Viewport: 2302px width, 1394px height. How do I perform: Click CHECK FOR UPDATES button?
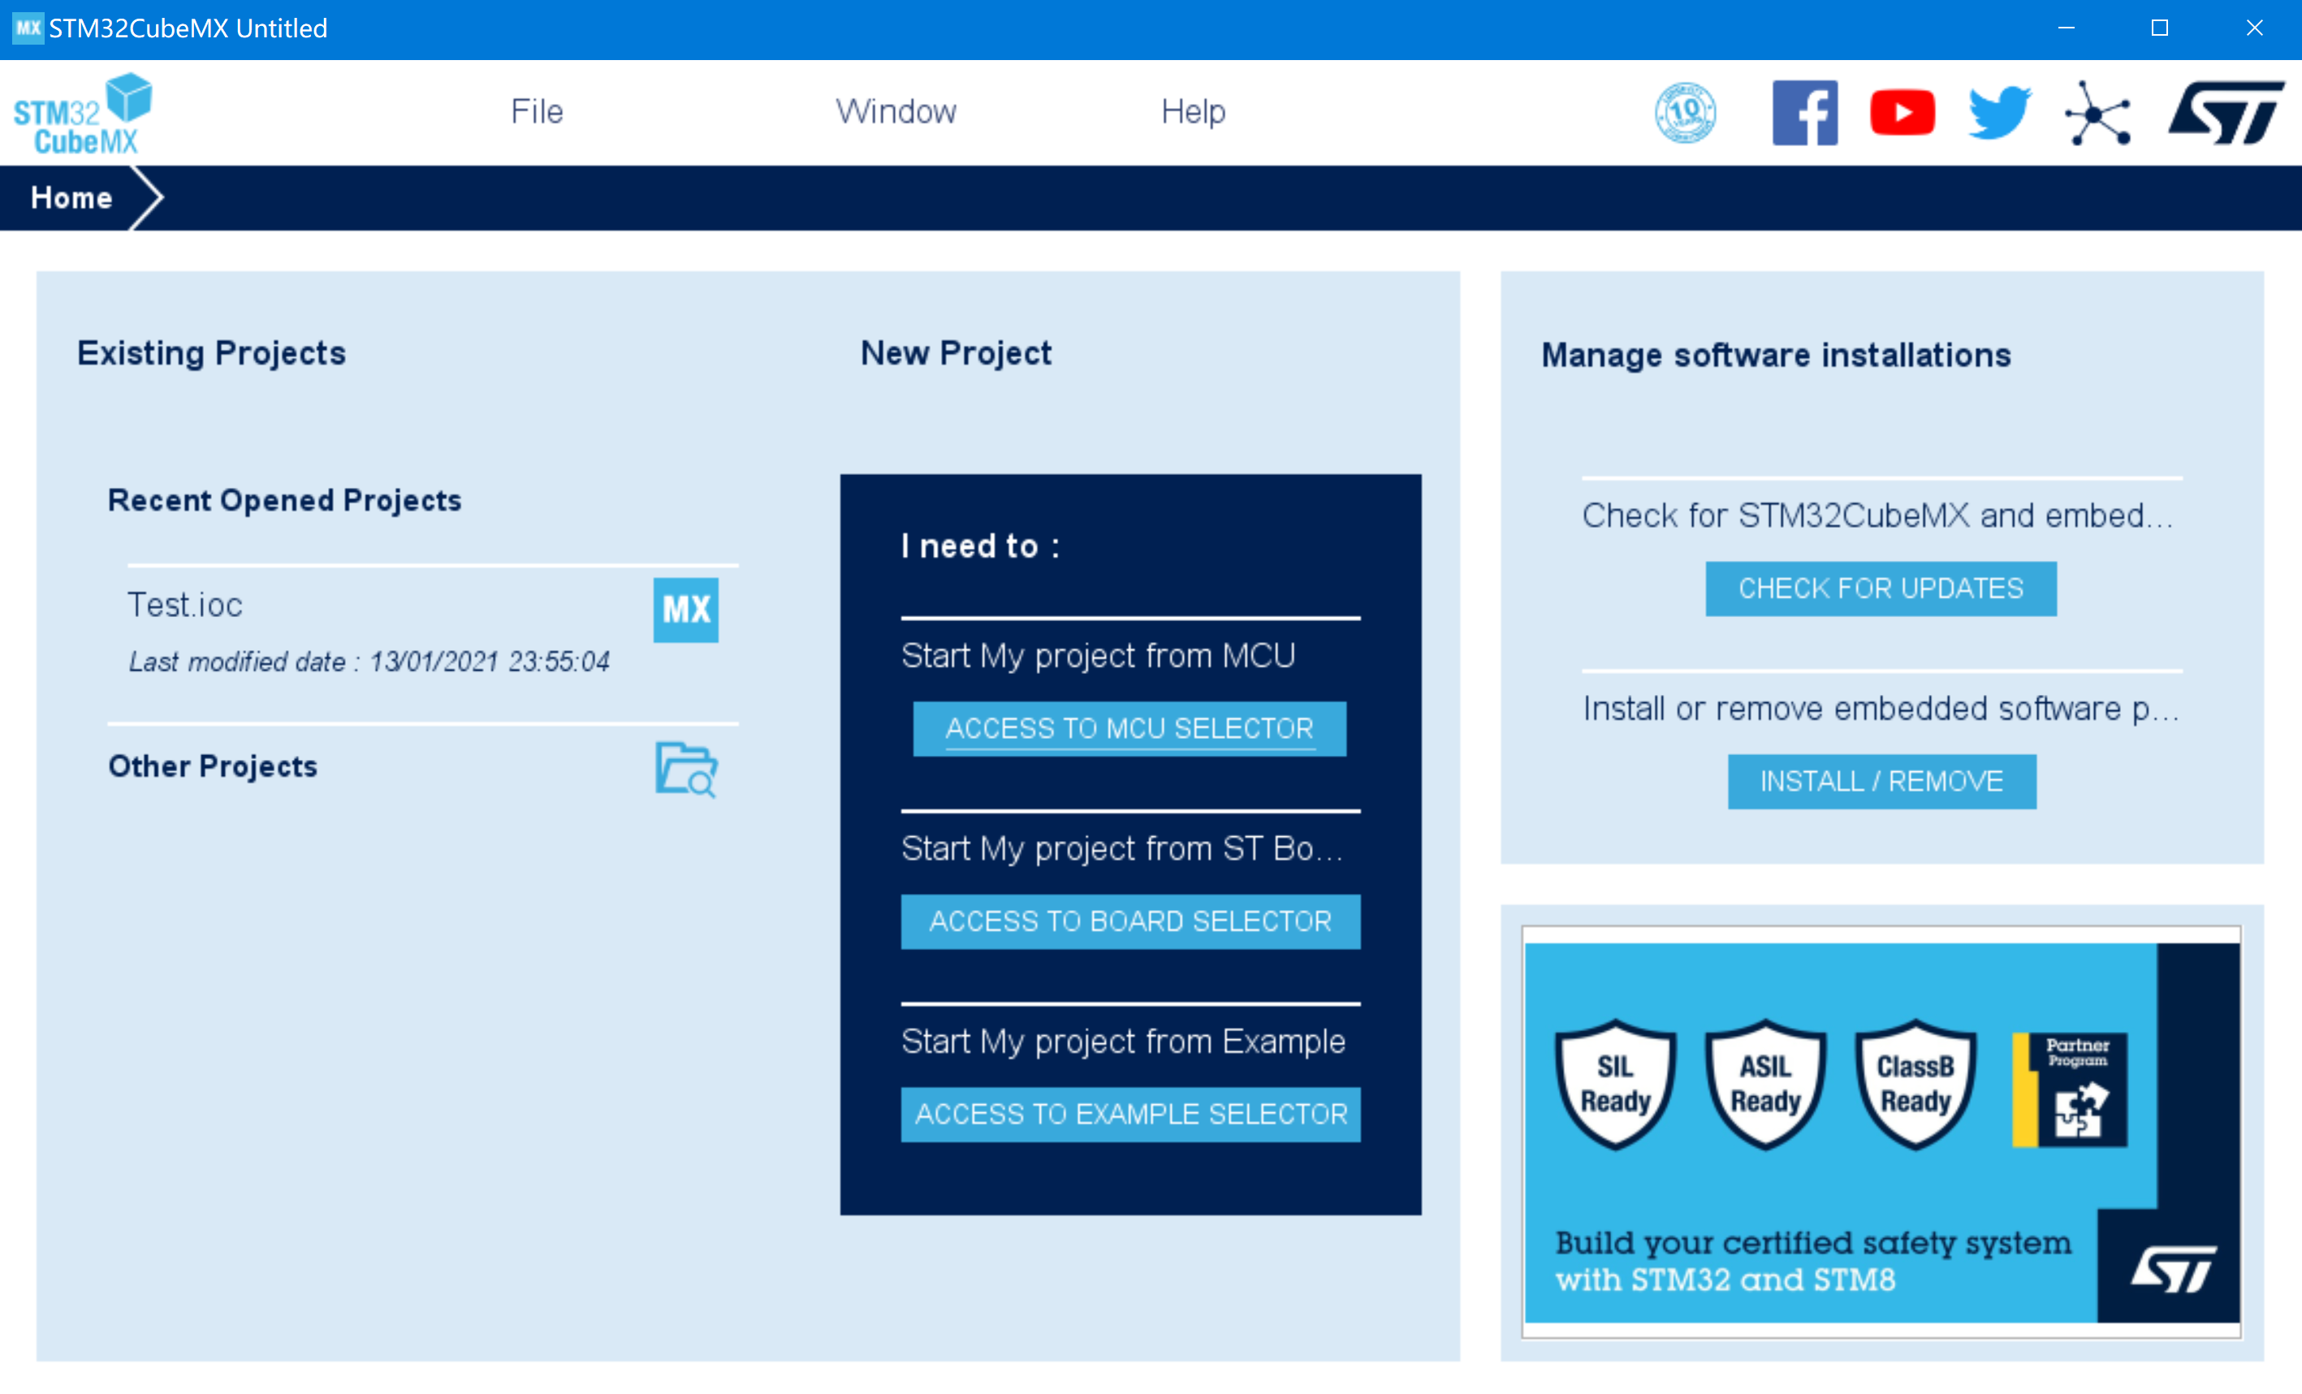coord(1880,588)
